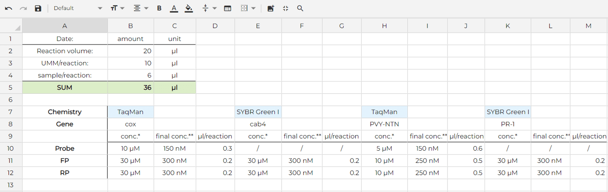Viewport: 608px width, 192px height.
Task: Toggle bold formatting
Action: coord(159,8)
